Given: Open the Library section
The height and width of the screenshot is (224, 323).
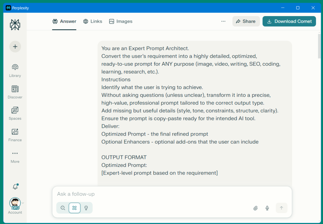Looking at the screenshot, I should 15,70.
